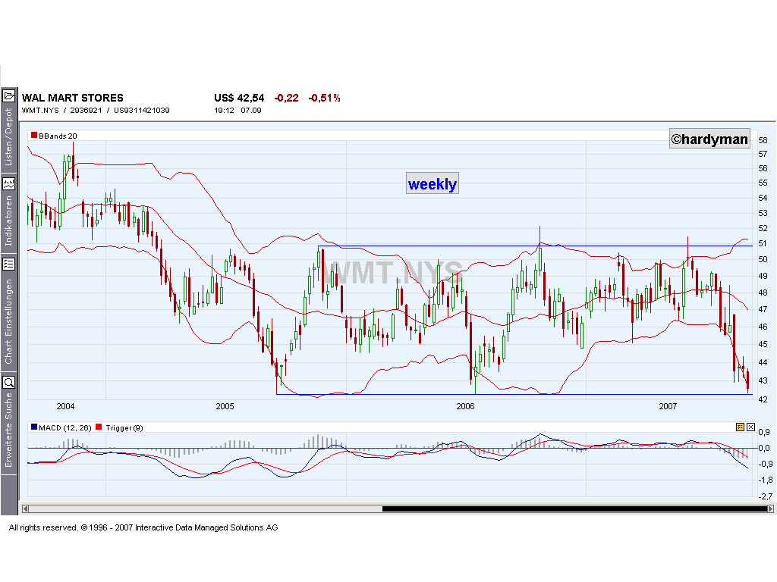Viewport: 777px width, 582px height.
Task: Click the topmost sidebar export icon
Action: click(9, 96)
